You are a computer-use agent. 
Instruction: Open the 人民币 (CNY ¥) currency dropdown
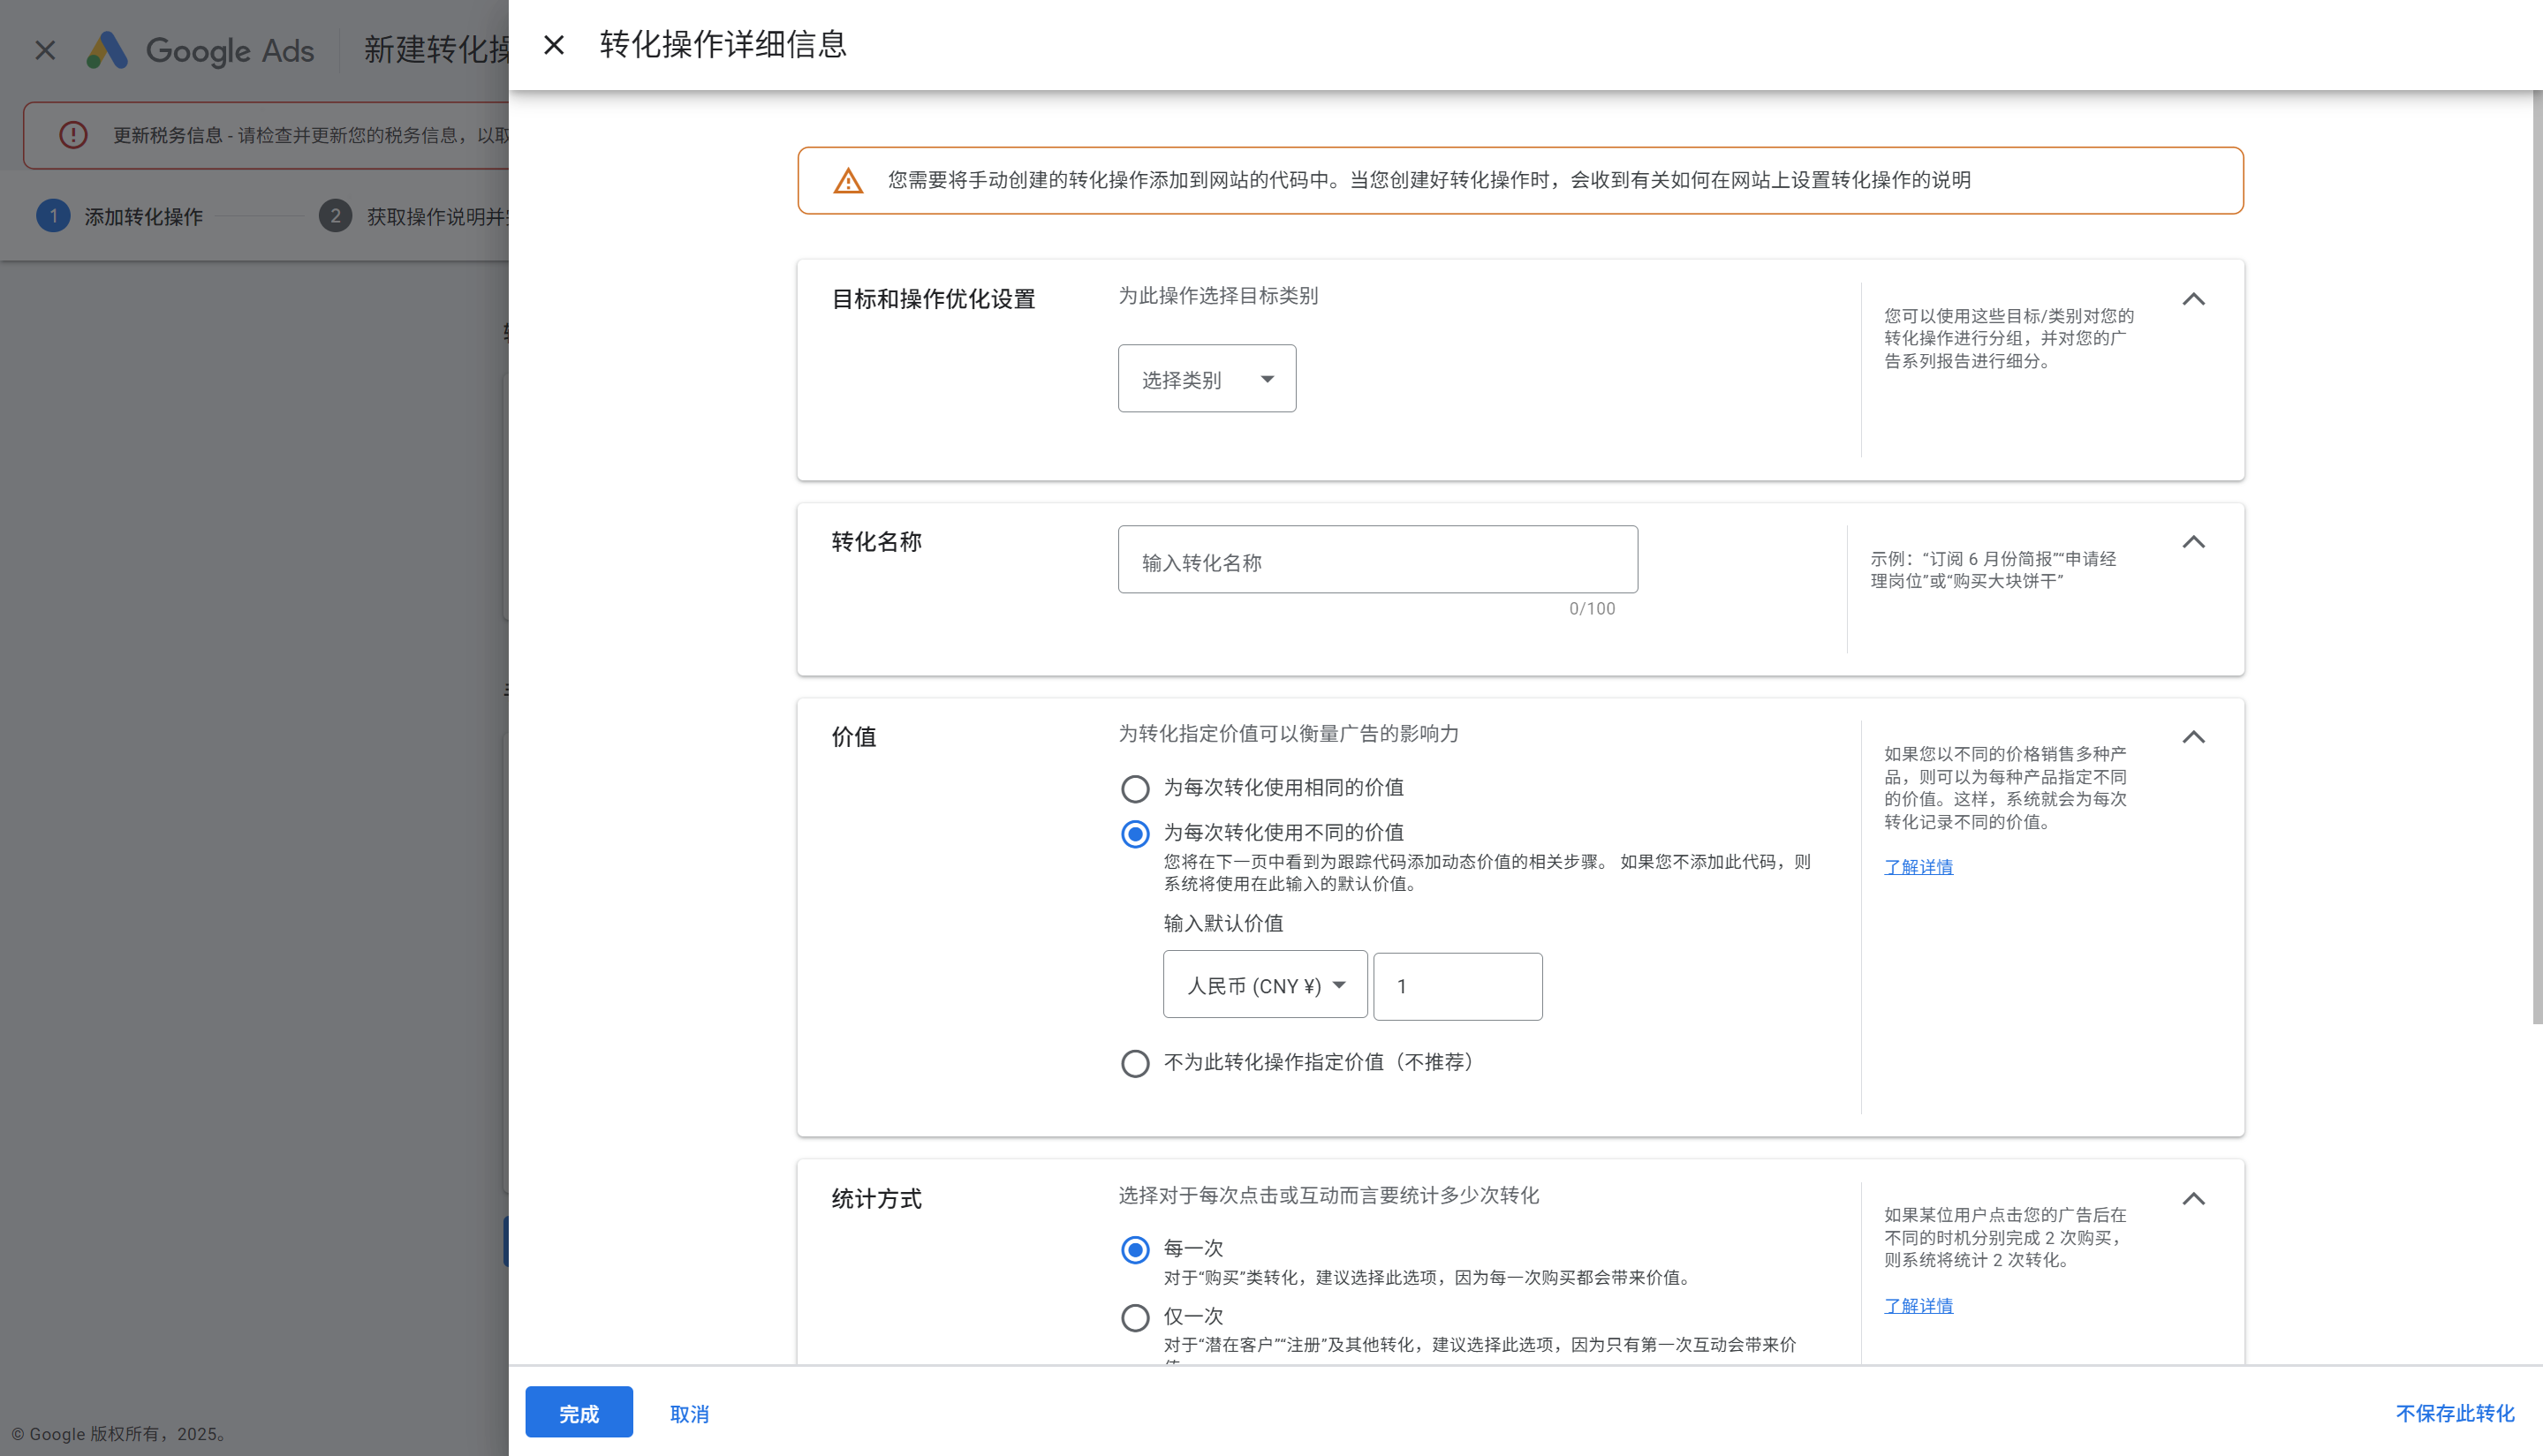[x=1265, y=985]
